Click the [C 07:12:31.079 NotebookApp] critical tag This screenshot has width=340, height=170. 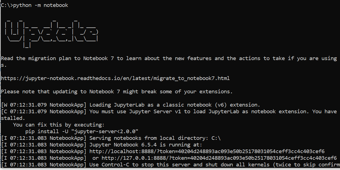point(44,112)
